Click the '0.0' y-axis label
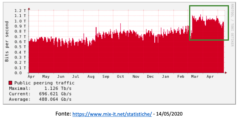239x121 pixels. click(x=18, y=73)
